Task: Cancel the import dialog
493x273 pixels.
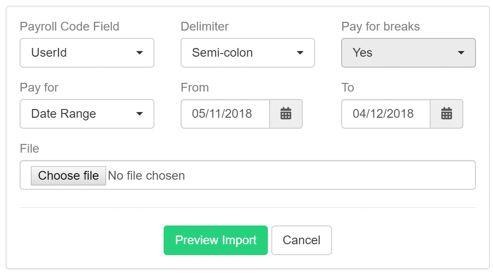Action: click(x=301, y=240)
